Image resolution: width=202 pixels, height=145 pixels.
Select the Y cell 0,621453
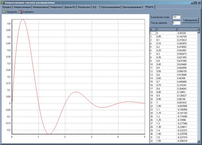tap(187, 57)
